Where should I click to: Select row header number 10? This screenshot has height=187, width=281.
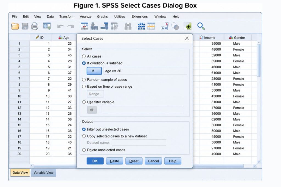(19, 96)
